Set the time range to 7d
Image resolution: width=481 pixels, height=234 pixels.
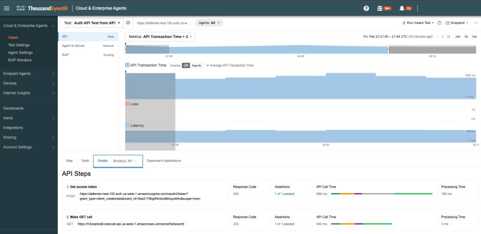(x=466, y=37)
